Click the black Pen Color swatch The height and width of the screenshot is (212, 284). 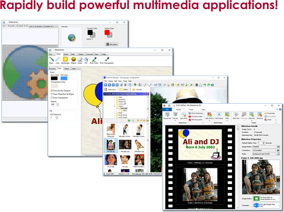click(54, 78)
